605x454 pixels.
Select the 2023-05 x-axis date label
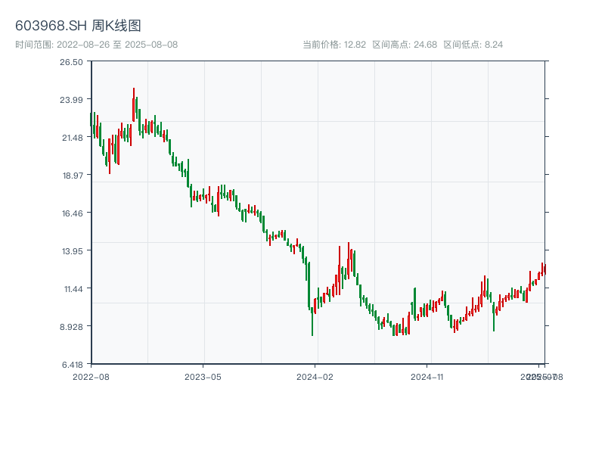[203, 376]
